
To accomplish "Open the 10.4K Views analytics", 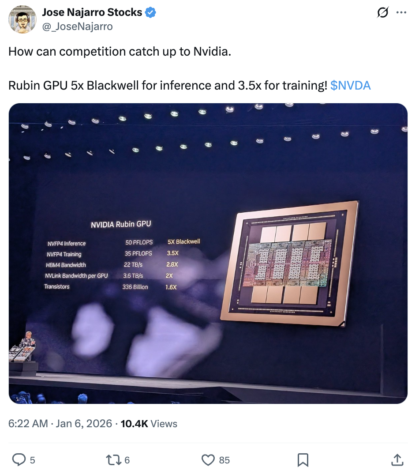I will pos(149,424).
